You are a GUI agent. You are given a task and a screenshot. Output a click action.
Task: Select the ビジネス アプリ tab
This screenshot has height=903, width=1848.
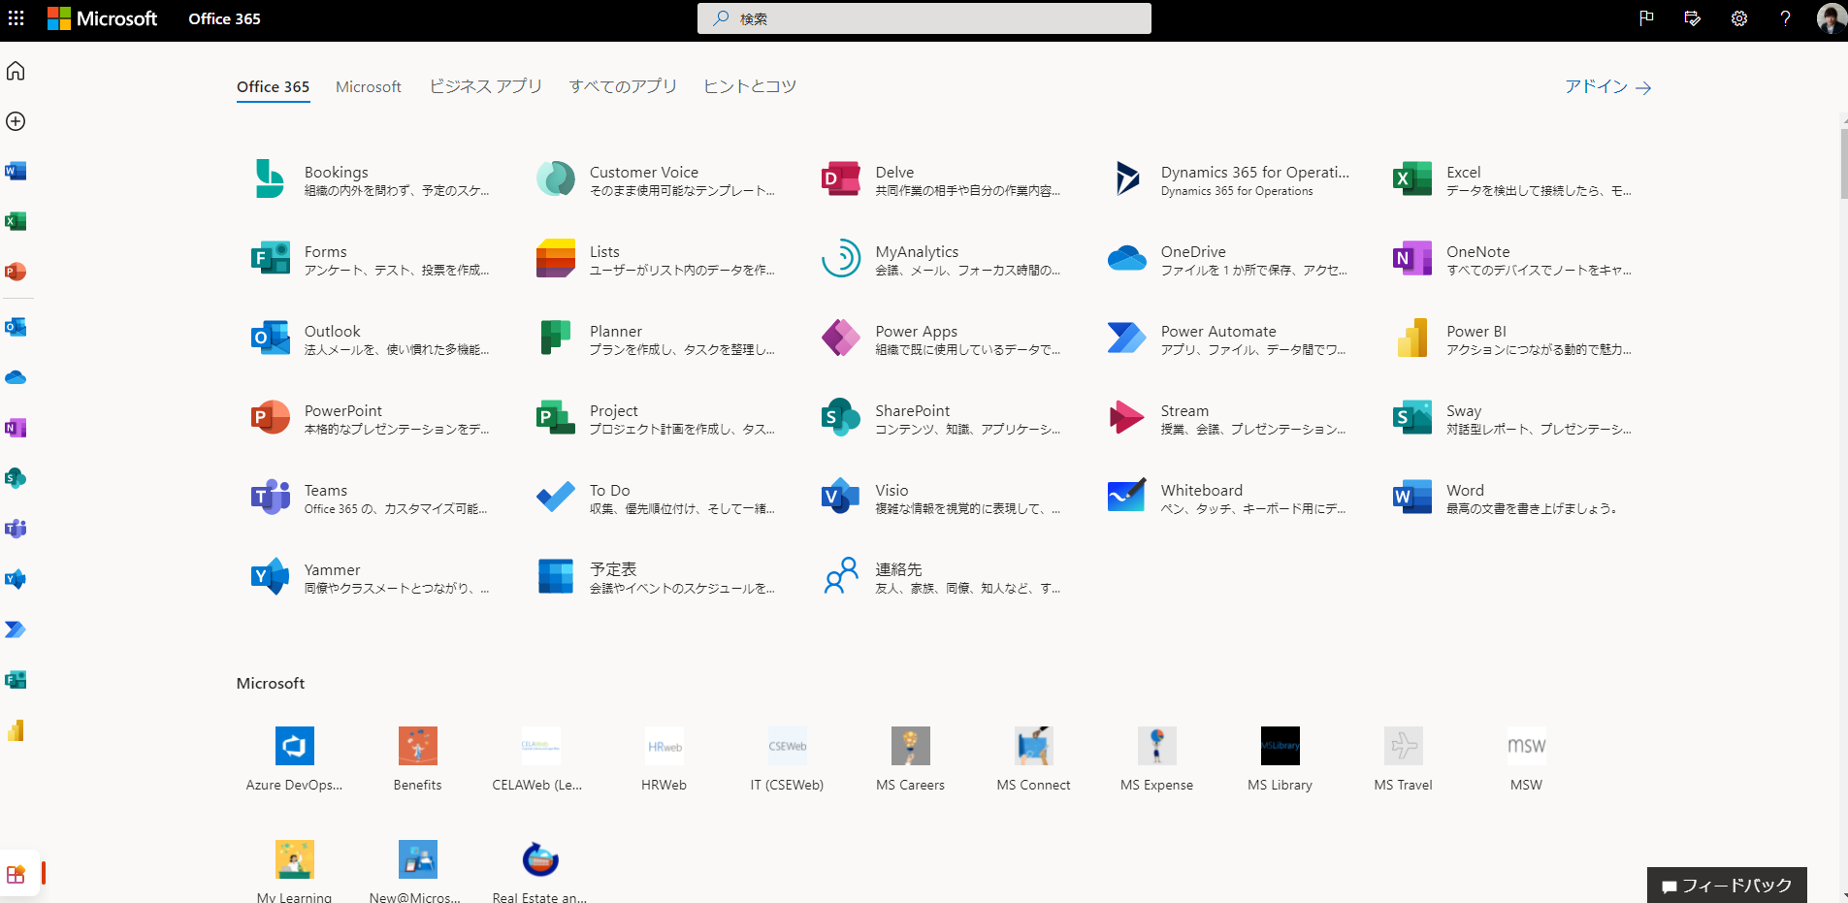(x=485, y=86)
